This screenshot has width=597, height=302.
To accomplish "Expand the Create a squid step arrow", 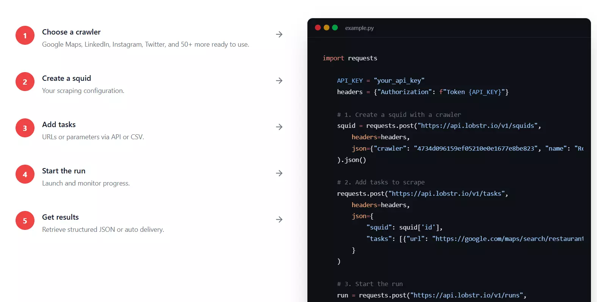I will tap(279, 81).
